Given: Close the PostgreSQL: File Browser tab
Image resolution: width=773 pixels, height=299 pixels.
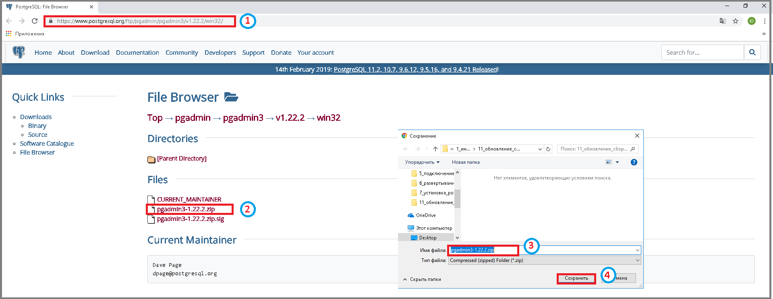Looking at the screenshot, I should click(91, 7).
